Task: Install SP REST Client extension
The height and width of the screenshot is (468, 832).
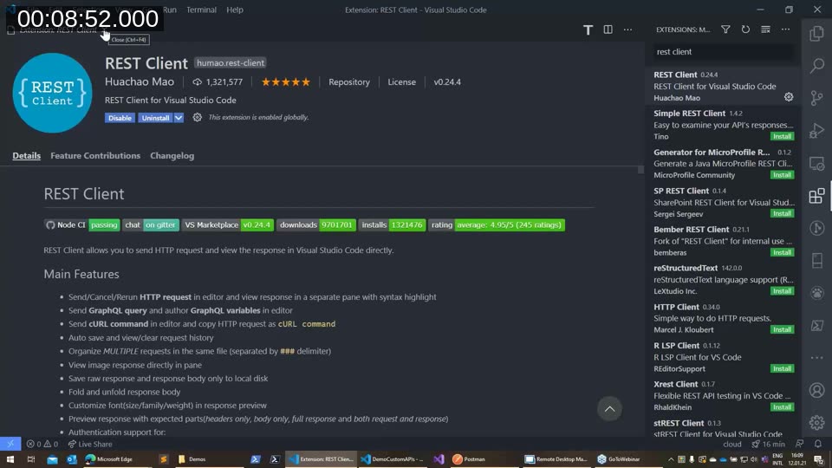Action: [782, 213]
